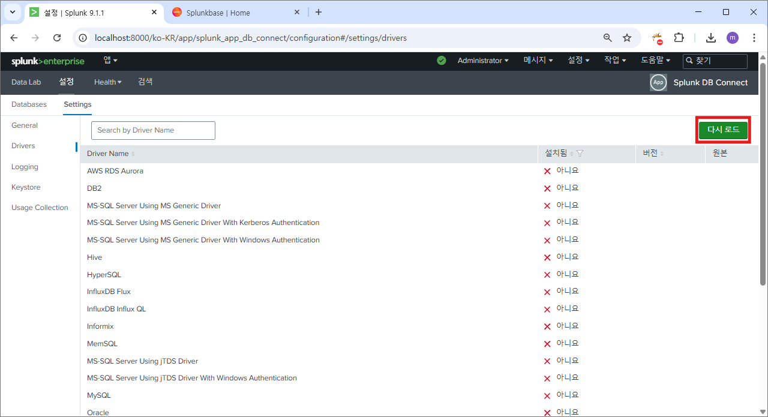768x417 pixels.
Task: Click the green 다시 로드 button
Action: click(x=723, y=130)
